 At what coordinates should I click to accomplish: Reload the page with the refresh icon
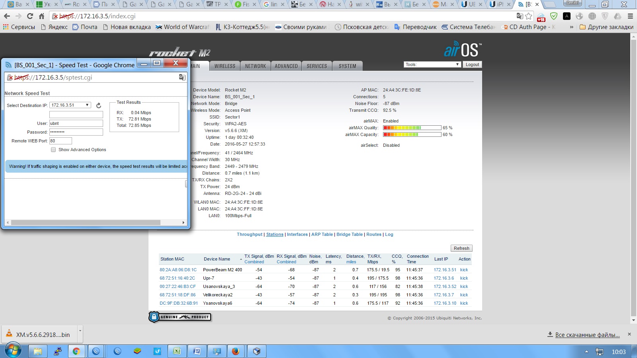point(30,16)
